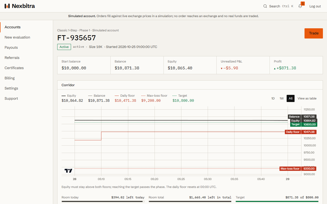The width and height of the screenshot is (327, 204).
Task: Click the 05:25 time axis label
Action: click(x=181, y=179)
